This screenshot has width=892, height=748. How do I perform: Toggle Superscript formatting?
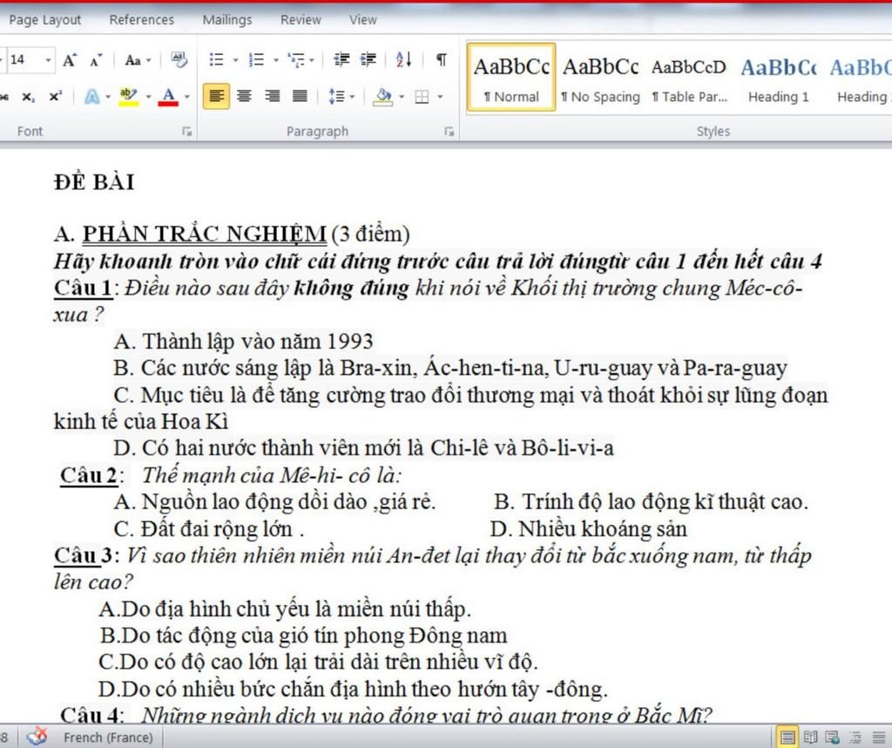[x=55, y=97]
